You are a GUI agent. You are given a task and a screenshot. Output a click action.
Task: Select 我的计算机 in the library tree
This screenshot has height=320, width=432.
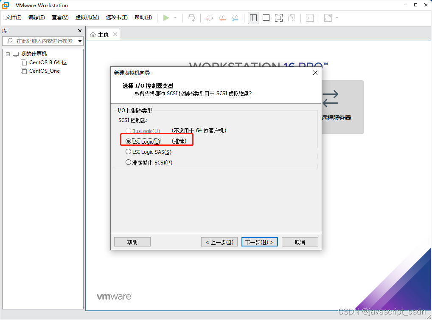click(x=34, y=54)
